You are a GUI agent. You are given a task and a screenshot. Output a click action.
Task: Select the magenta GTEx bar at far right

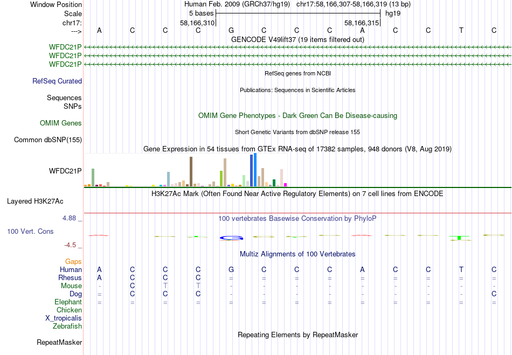pos(286,185)
